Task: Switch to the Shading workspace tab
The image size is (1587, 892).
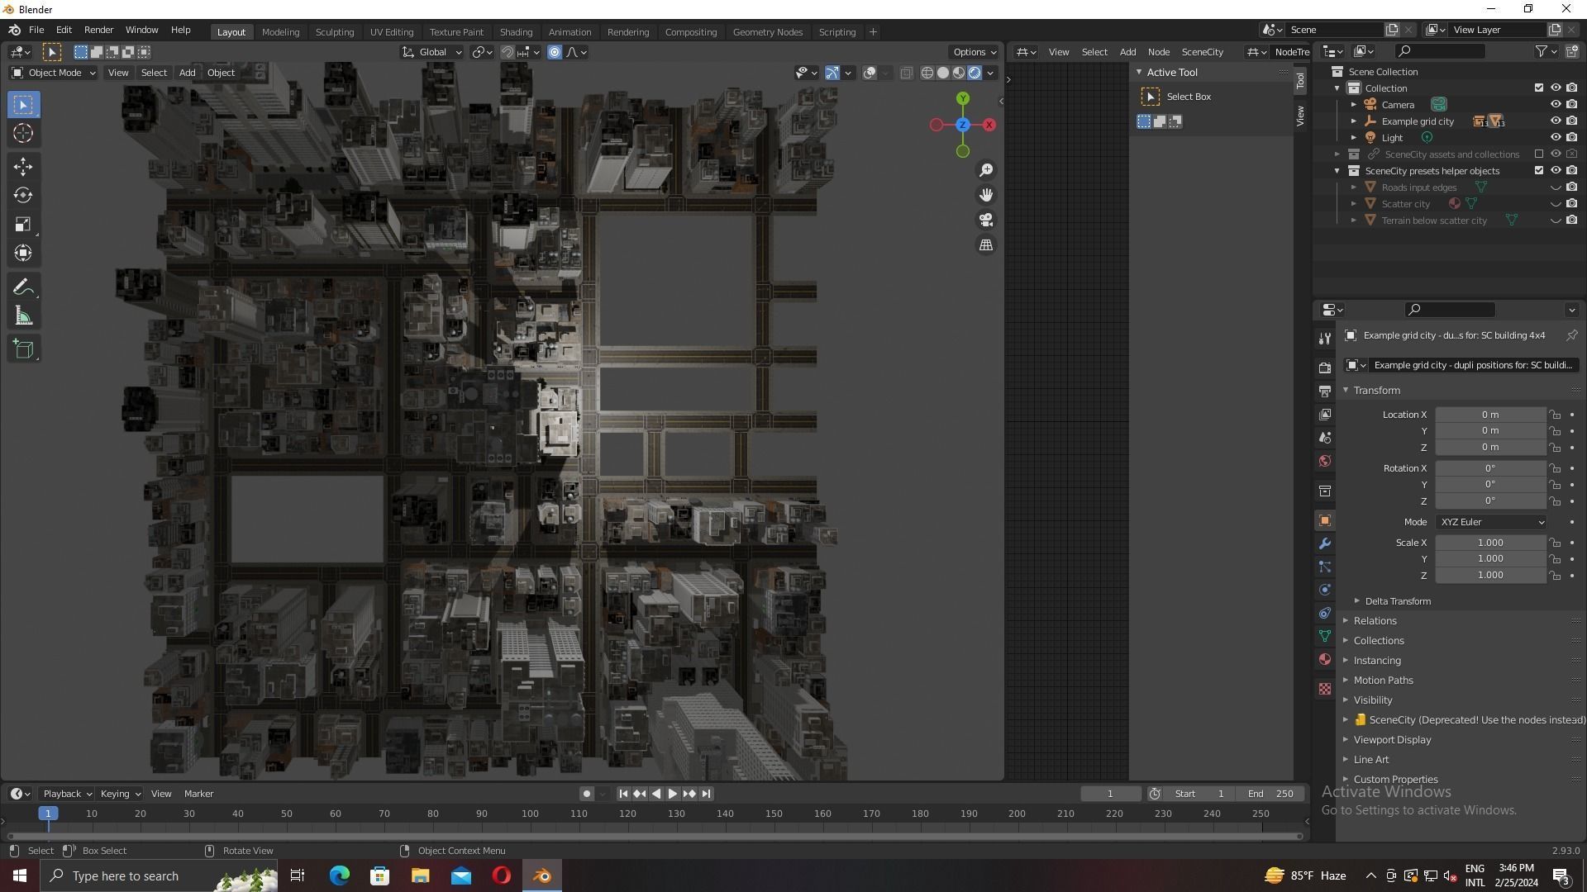Action: coord(516,32)
